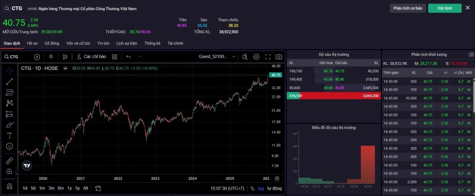475x196 pixels.
Task: Select the 3m time range
Action: [51, 188]
